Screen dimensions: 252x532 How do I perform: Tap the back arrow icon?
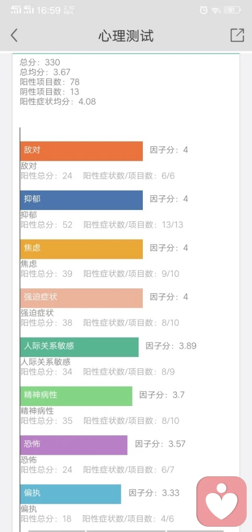click(14, 35)
